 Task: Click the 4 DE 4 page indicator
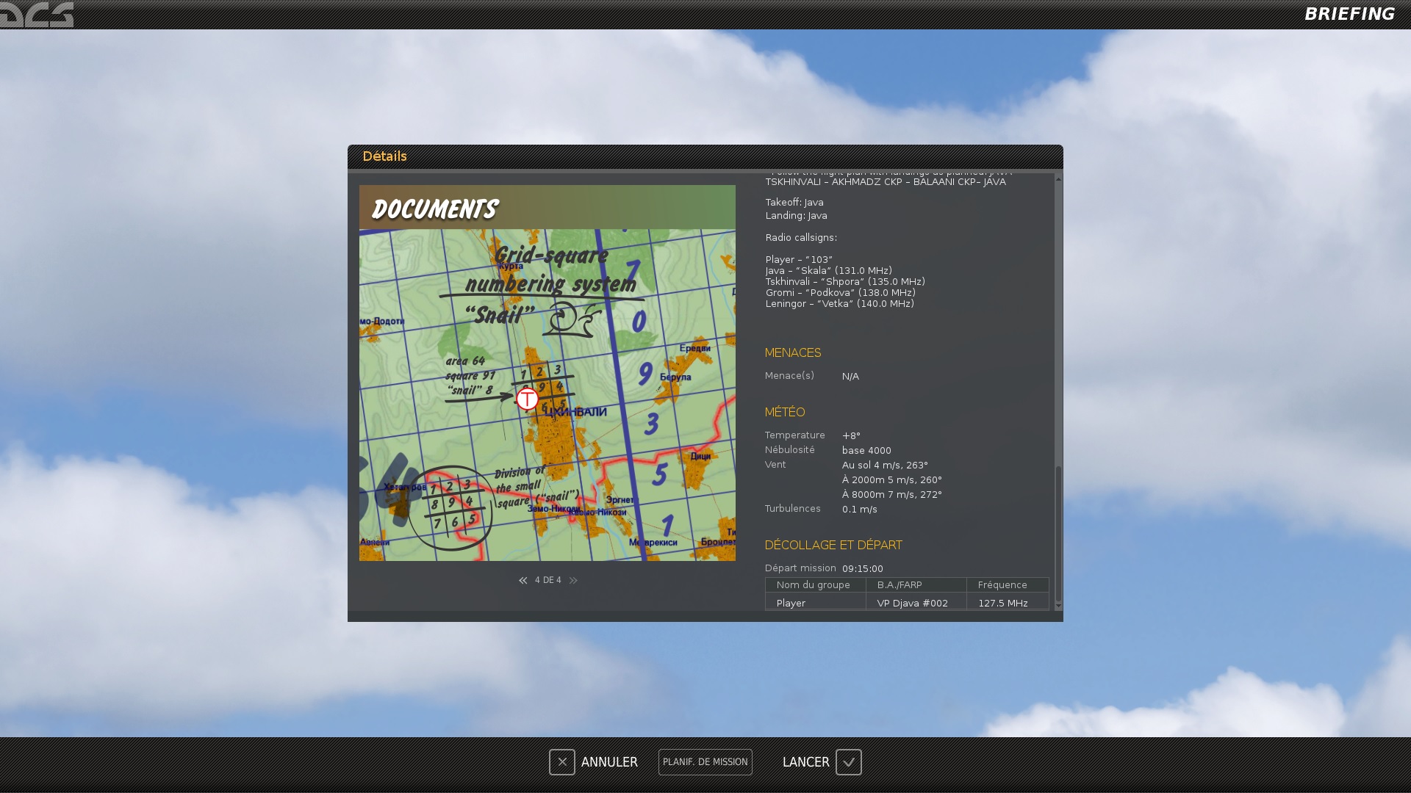pos(547,581)
